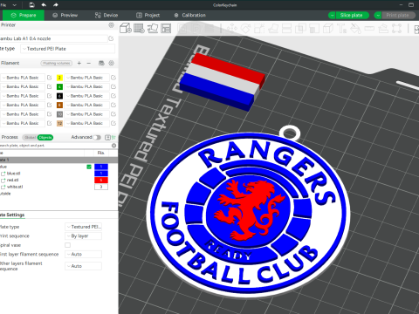Select the Scale tool icon
This screenshot has height=314, width=419.
click(x=259, y=29)
